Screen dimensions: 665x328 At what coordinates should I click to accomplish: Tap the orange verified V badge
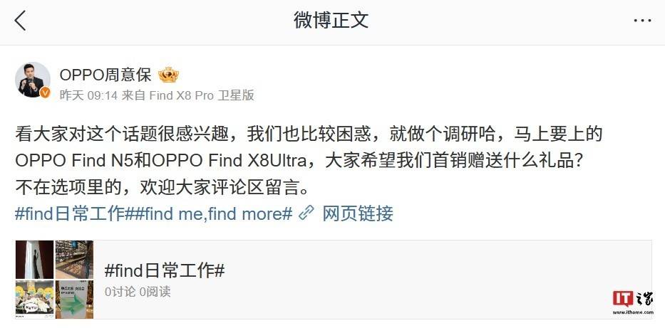click(x=45, y=92)
